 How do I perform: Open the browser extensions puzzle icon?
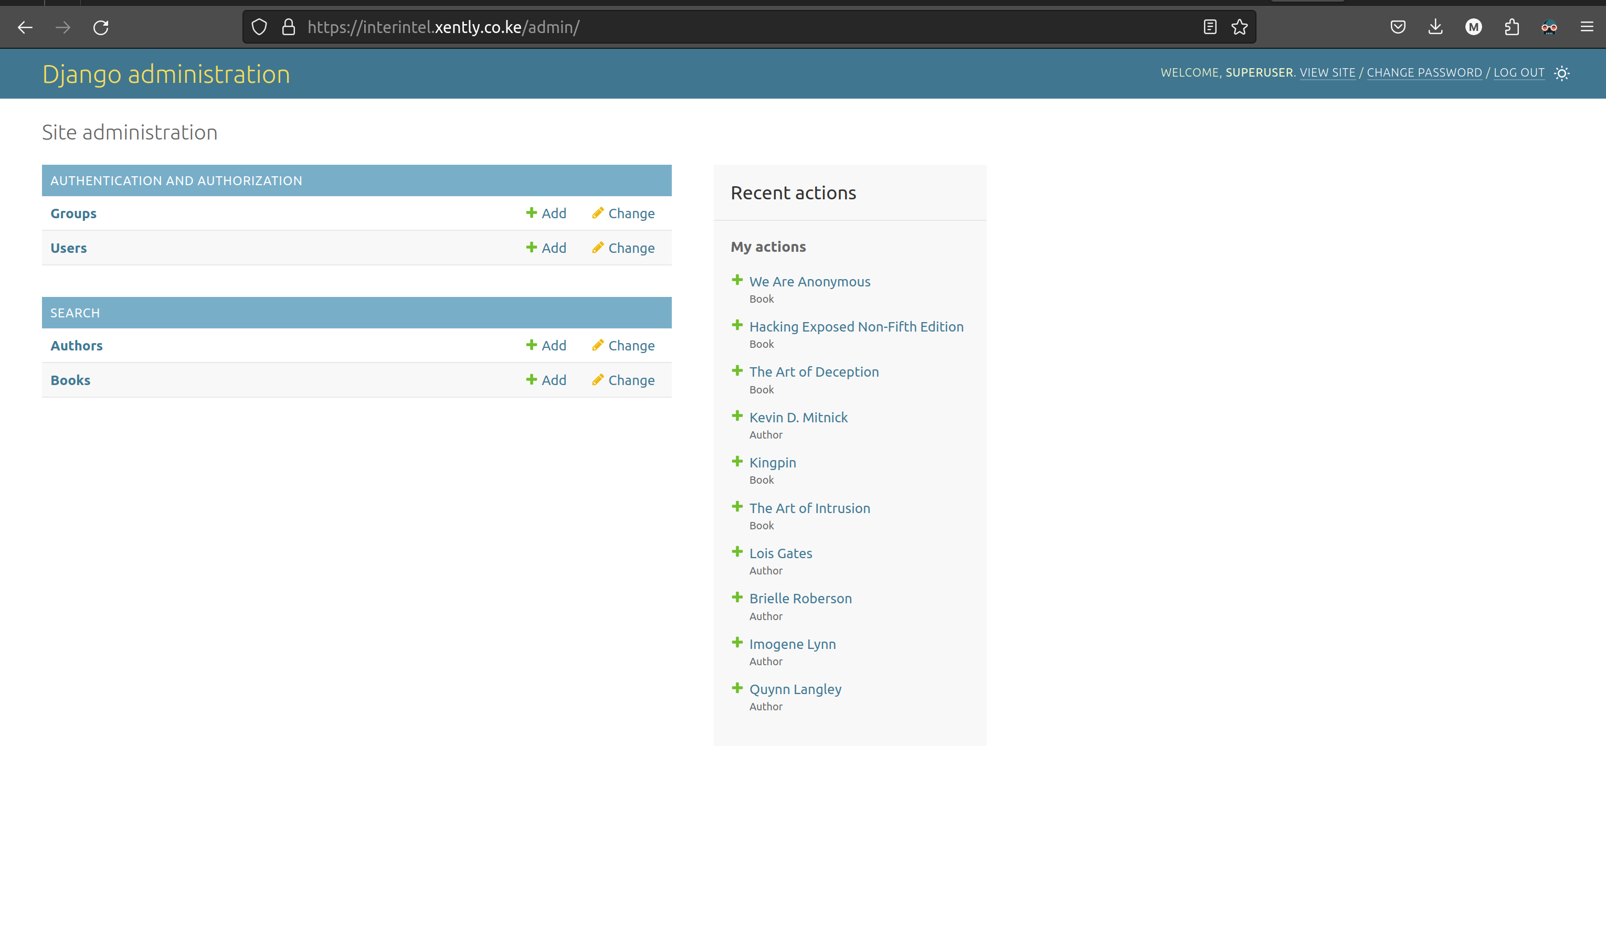pyautogui.click(x=1511, y=27)
